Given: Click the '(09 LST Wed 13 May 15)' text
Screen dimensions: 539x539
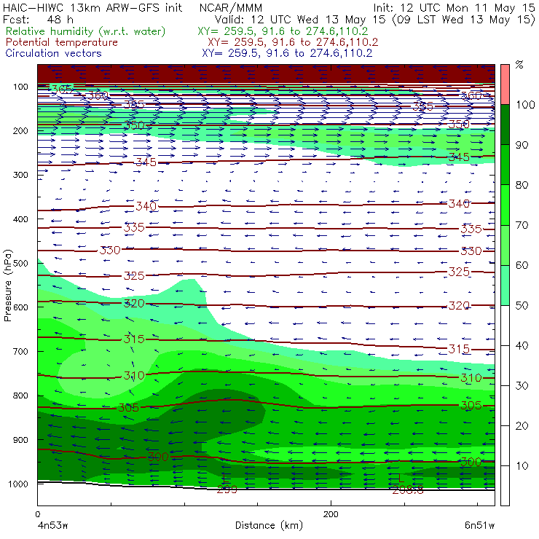Looking at the screenshot, I should [463, 20].
